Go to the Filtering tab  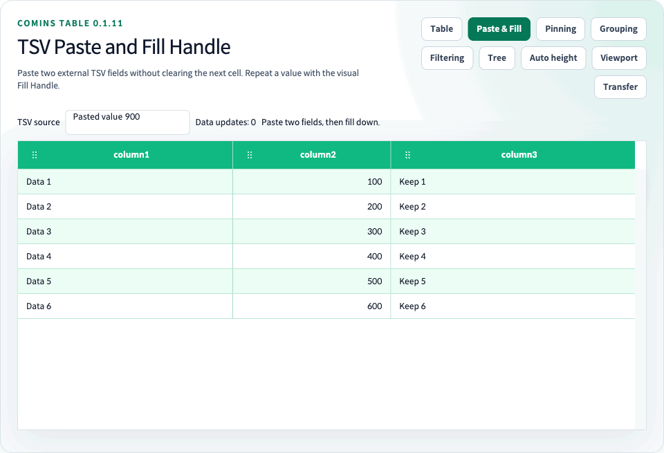click(x=447, y=58)
